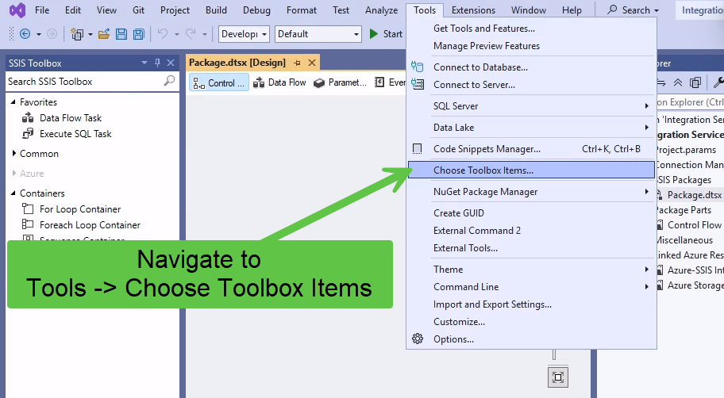Open the File menu

(x=42, y=10)
